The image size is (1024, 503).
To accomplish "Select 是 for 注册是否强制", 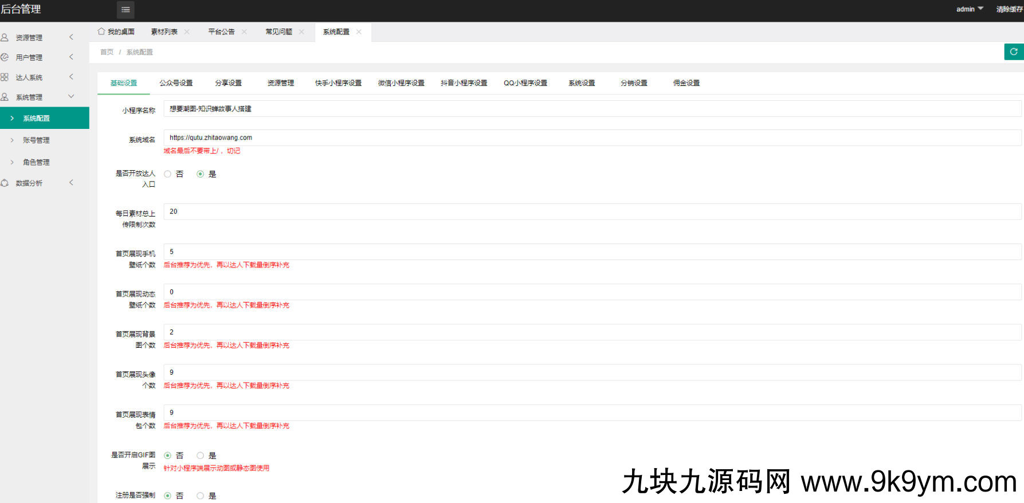I will coord(201,496).
